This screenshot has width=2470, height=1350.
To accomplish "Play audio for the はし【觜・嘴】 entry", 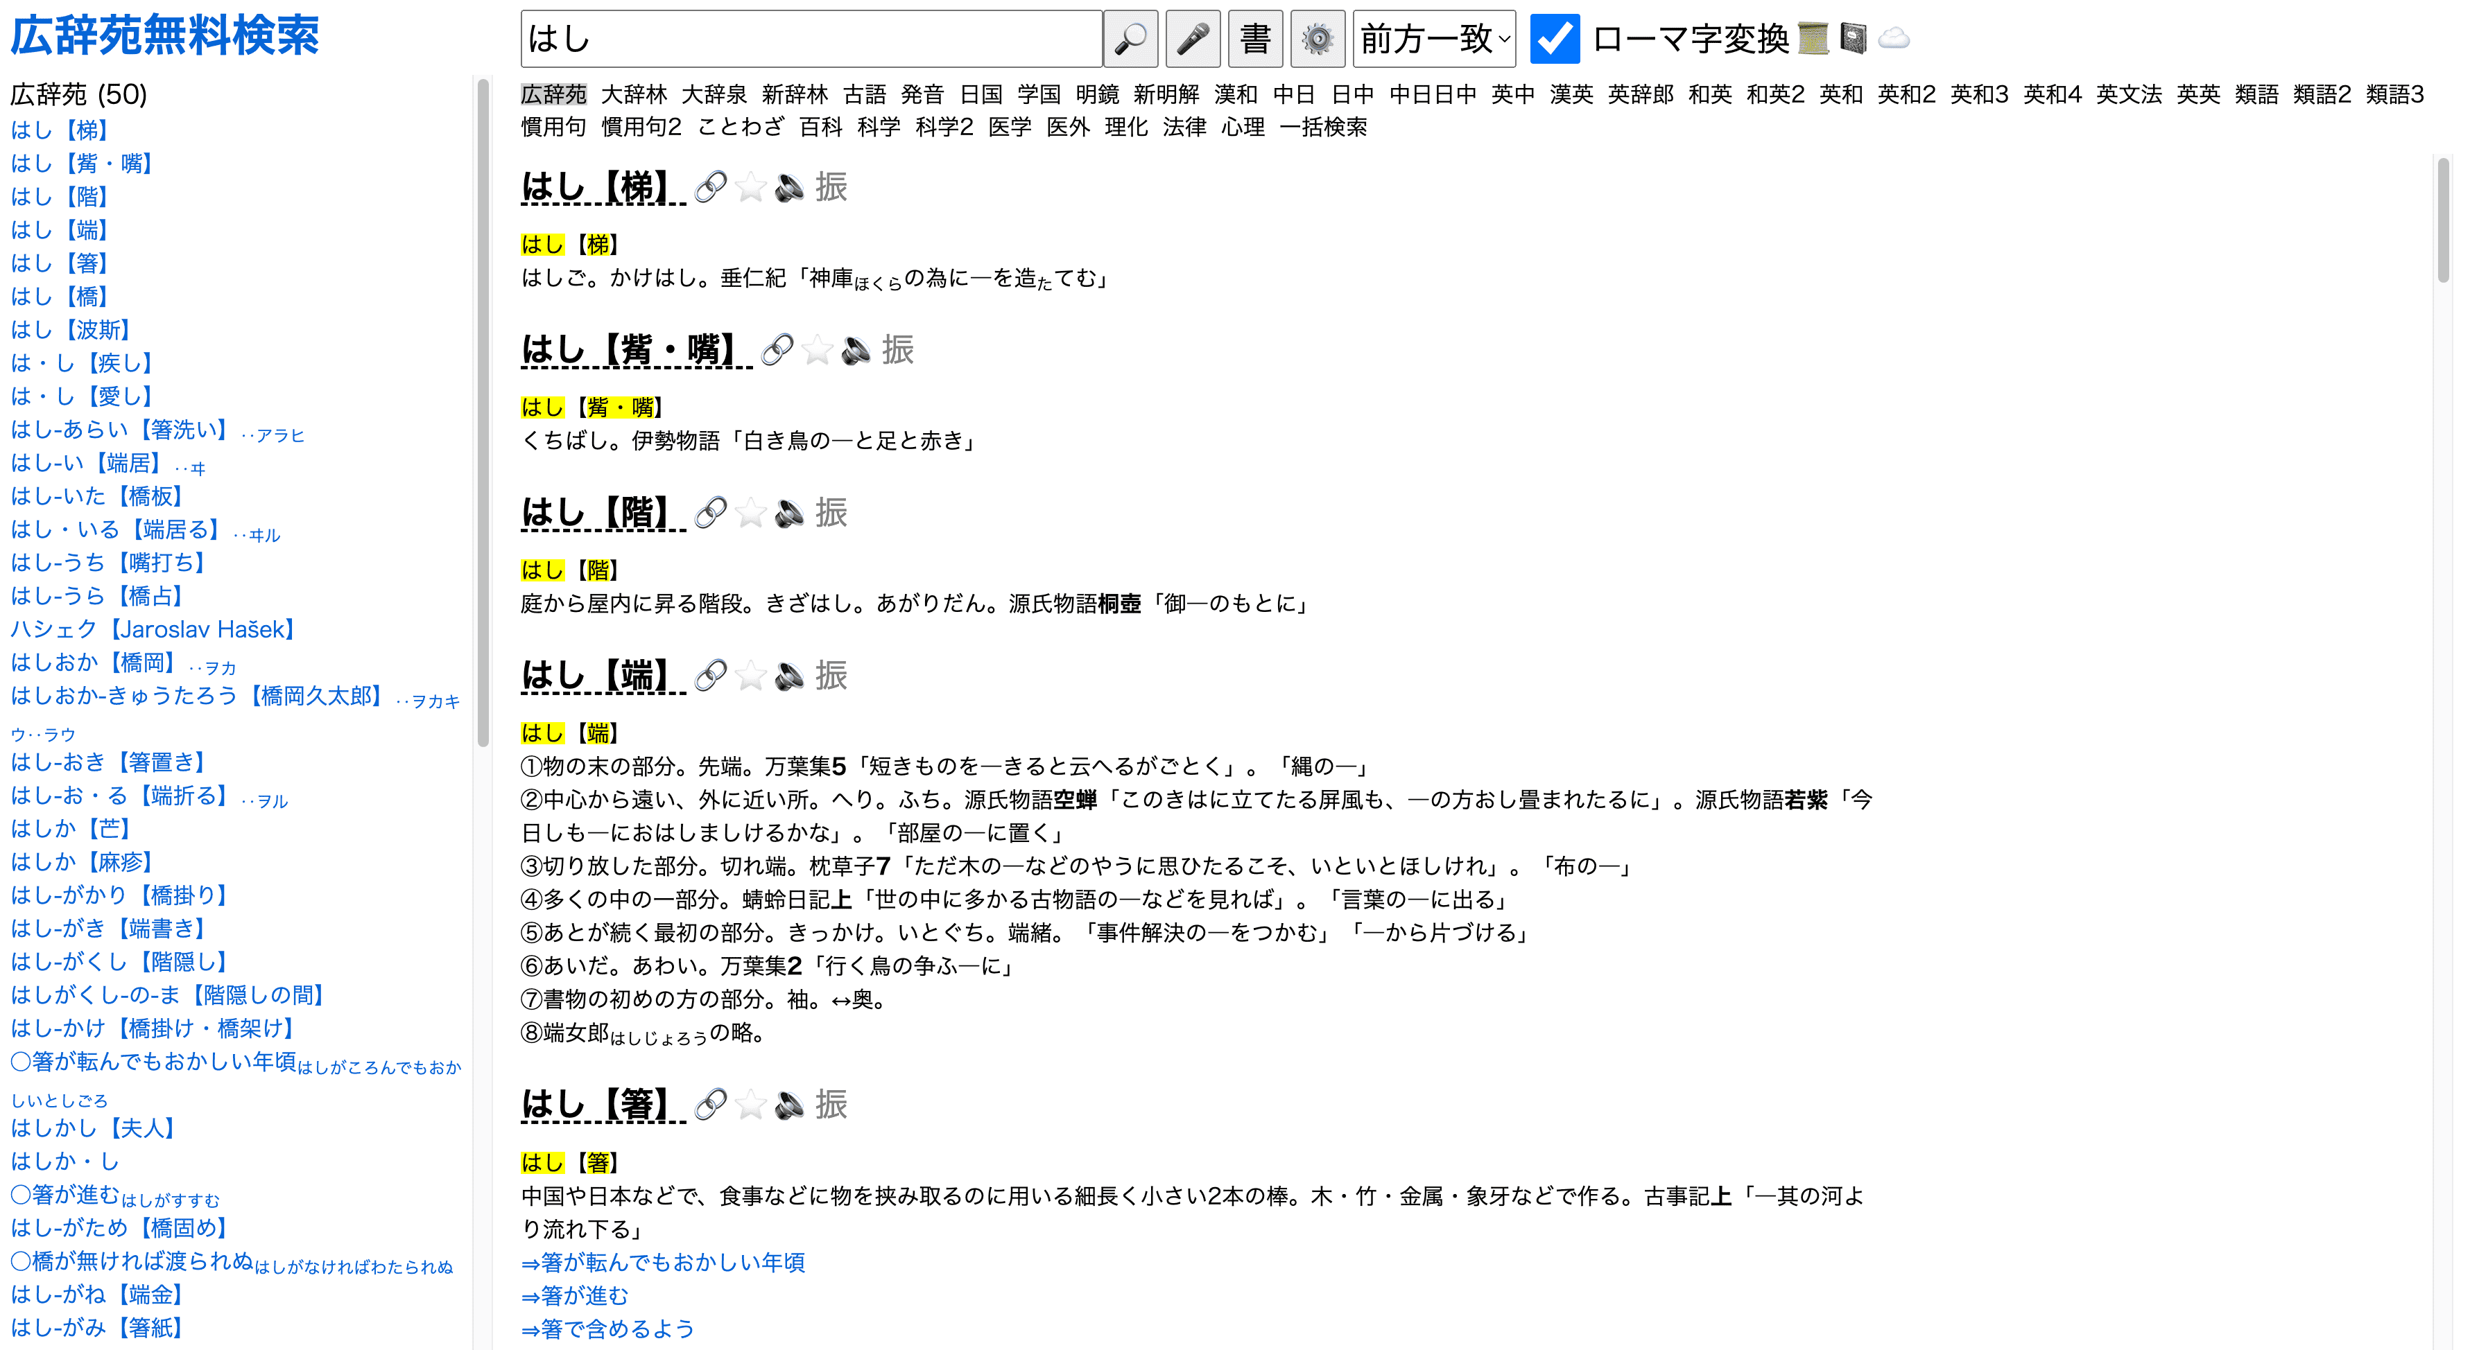I will point(855,350).
